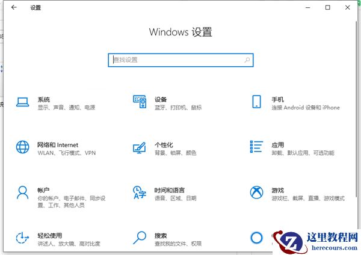Open the 搜索 magnifier category icon

point(140,238)
